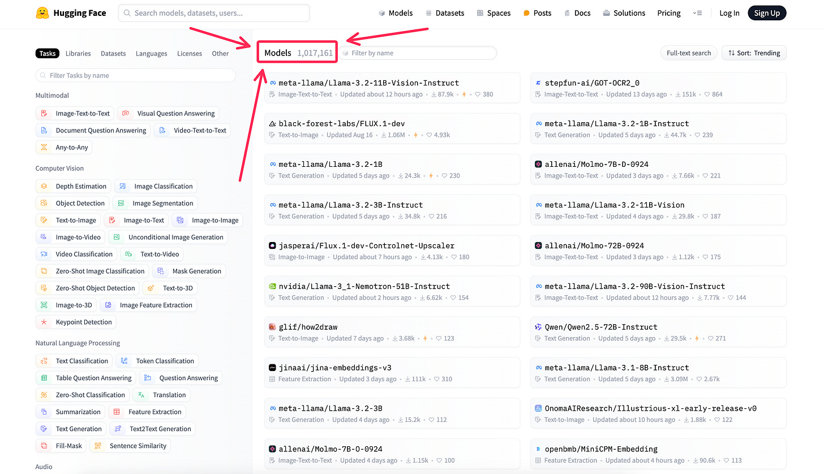Open the Sort: Trending dropdown
The width and height of the screenshot is (824, 474).
coord(754,53)
